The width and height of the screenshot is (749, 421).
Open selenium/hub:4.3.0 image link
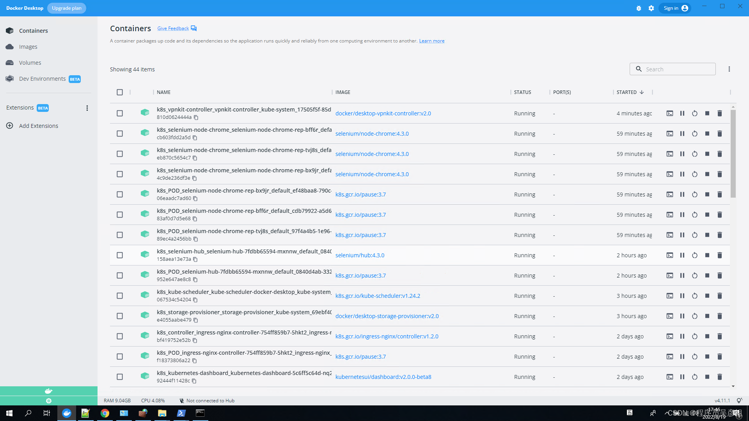(x=360, y=255)
